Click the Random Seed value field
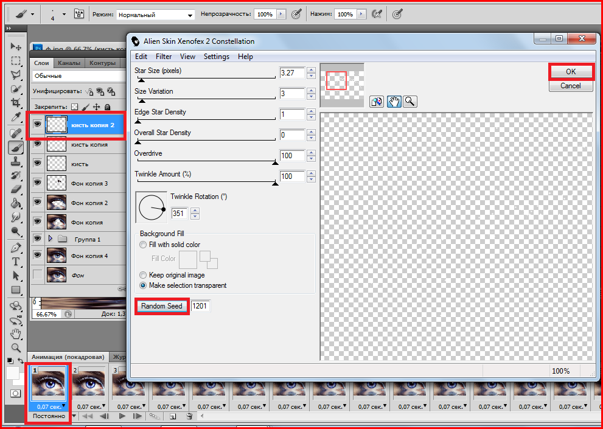 click(200, 306)
